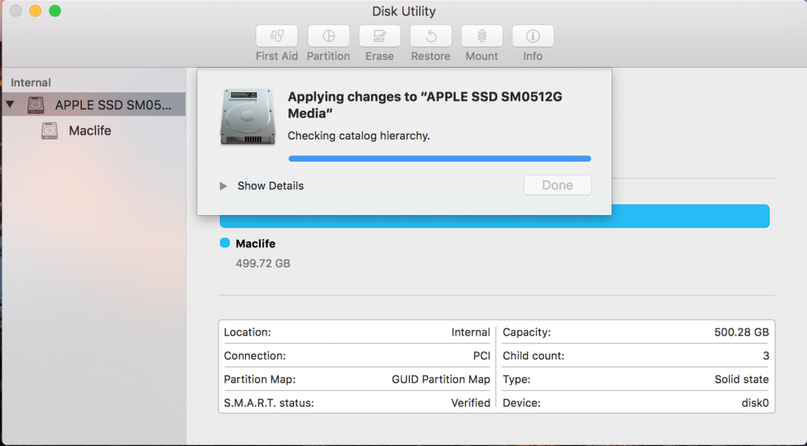Viewport: 807px width, 446px height.
Task: Click the GUID Partition Map value
Action: tap(441, 380)
